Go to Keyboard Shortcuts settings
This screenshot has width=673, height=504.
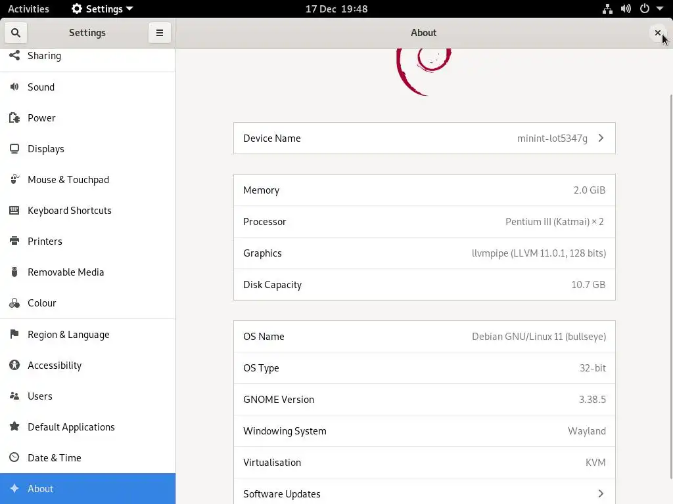87,211
